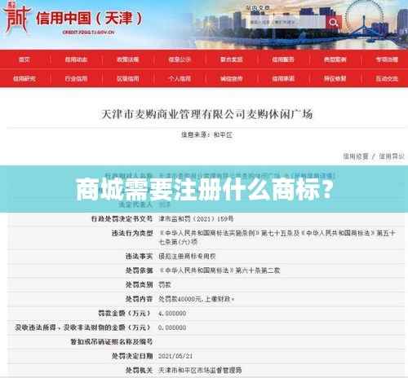Click the 信用修复 link
The height and width of the screenshot is (378, 408).
click(x=356, y=156)
